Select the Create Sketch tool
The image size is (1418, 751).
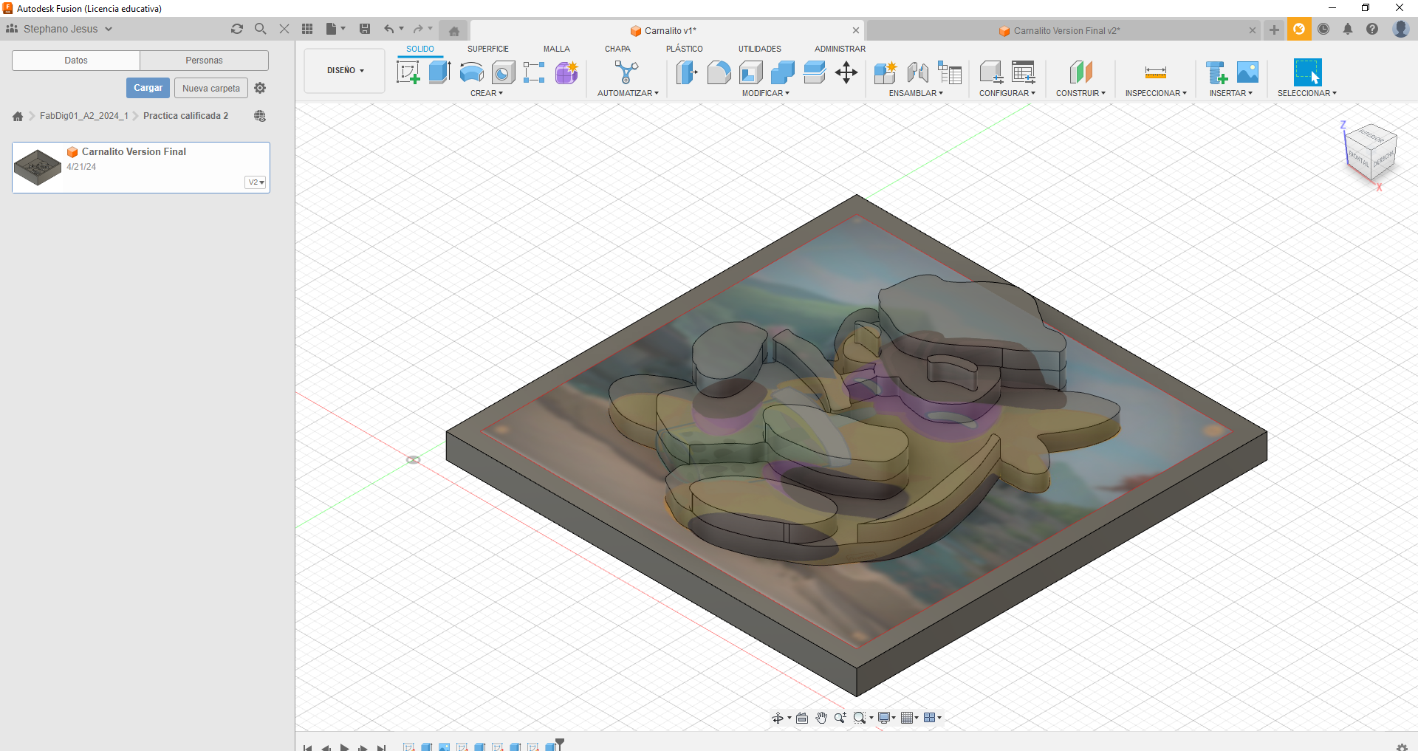(408, 72)
